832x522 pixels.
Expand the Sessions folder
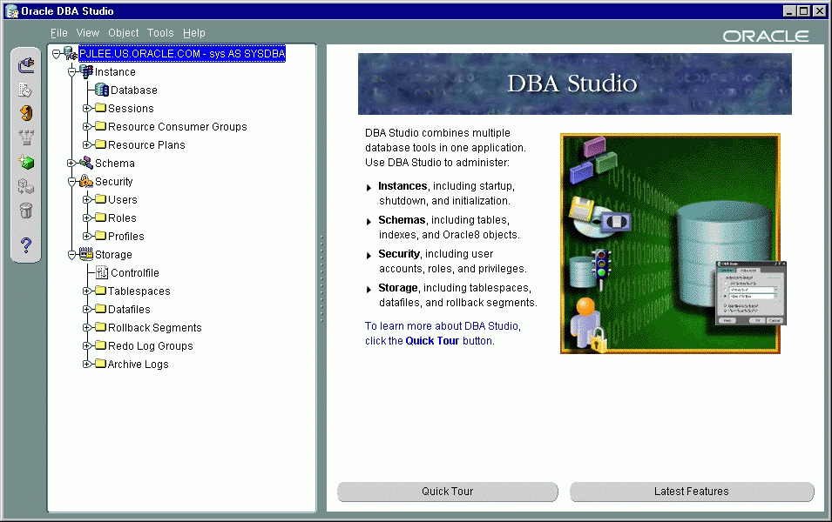point(87,109)
